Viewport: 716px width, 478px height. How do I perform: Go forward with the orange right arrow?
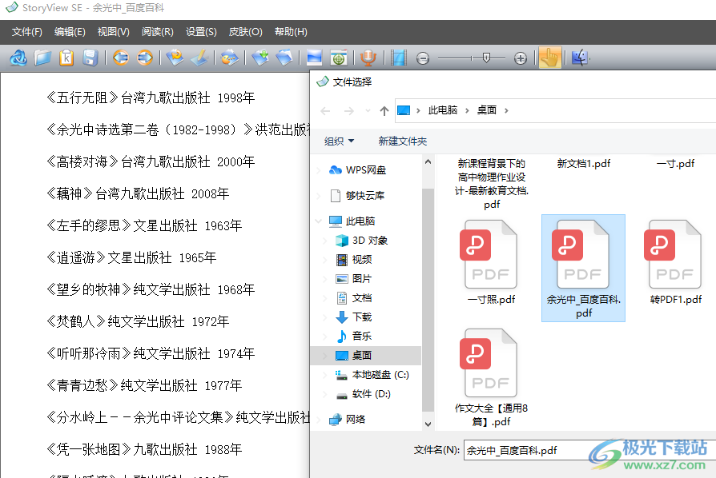pos(145,58)
